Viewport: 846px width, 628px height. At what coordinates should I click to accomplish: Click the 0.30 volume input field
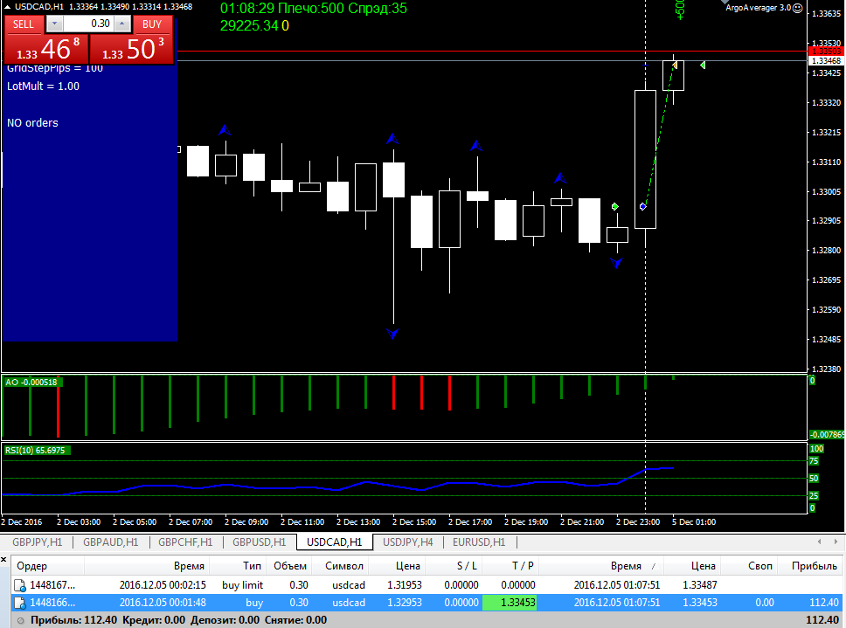click(x=89, y=24)
